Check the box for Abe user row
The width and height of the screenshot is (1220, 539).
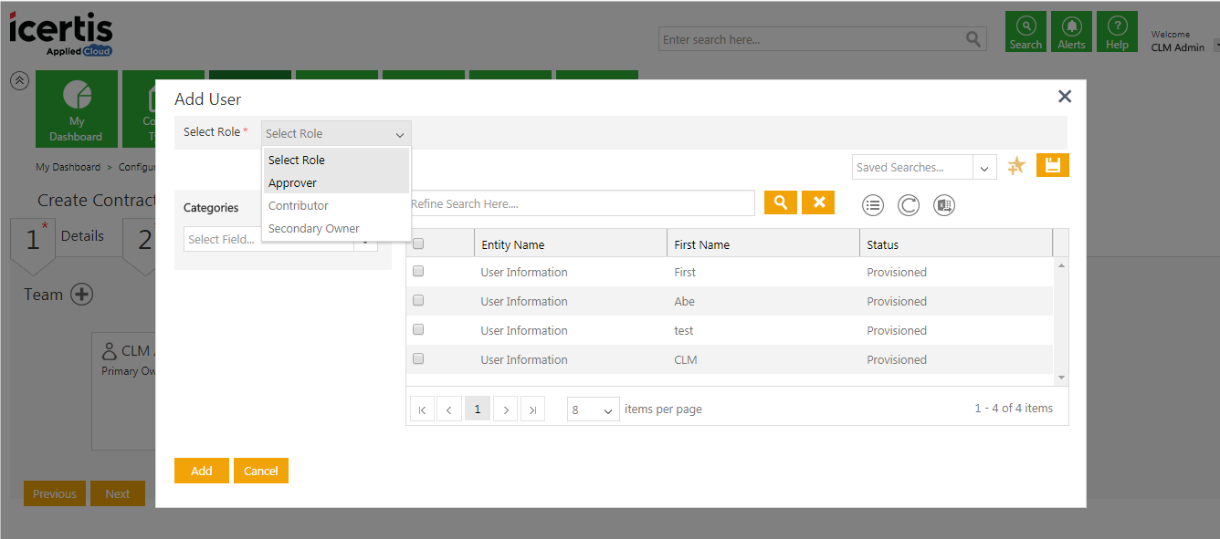point(418,300)
